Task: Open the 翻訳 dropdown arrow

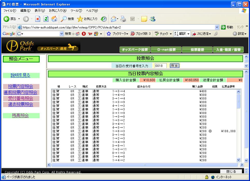Action: pos(188,34)
